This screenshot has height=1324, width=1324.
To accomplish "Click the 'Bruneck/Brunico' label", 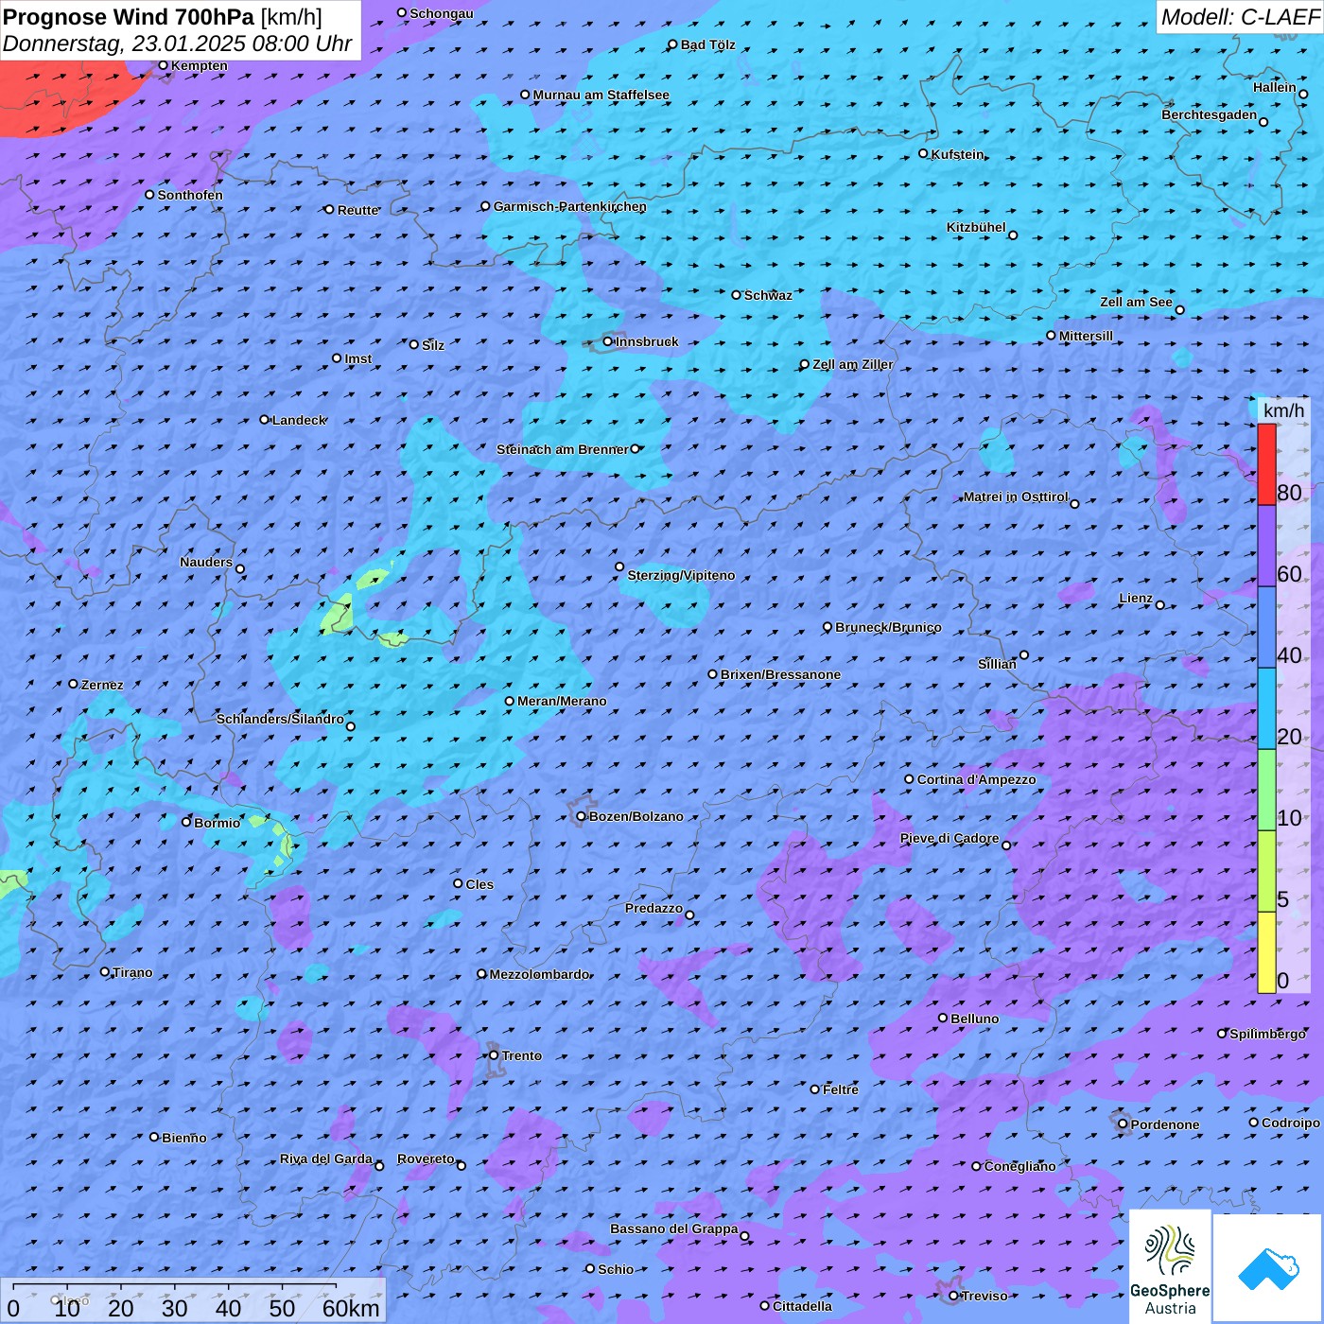I will [x=888, y=627].
